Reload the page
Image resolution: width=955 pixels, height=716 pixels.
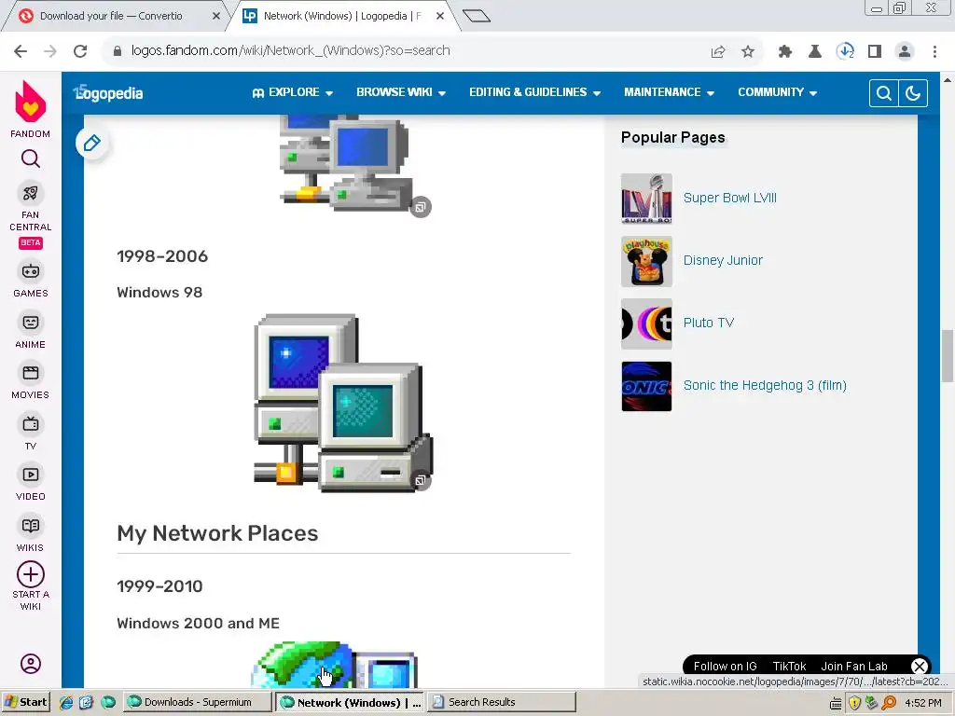(80, 51)
